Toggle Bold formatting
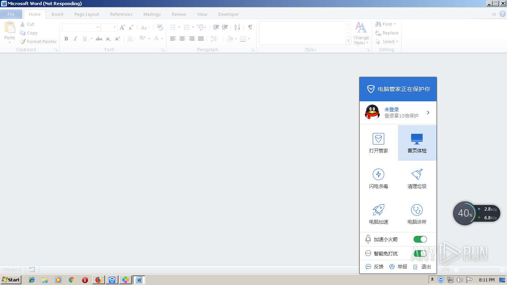 pos(66,39)
